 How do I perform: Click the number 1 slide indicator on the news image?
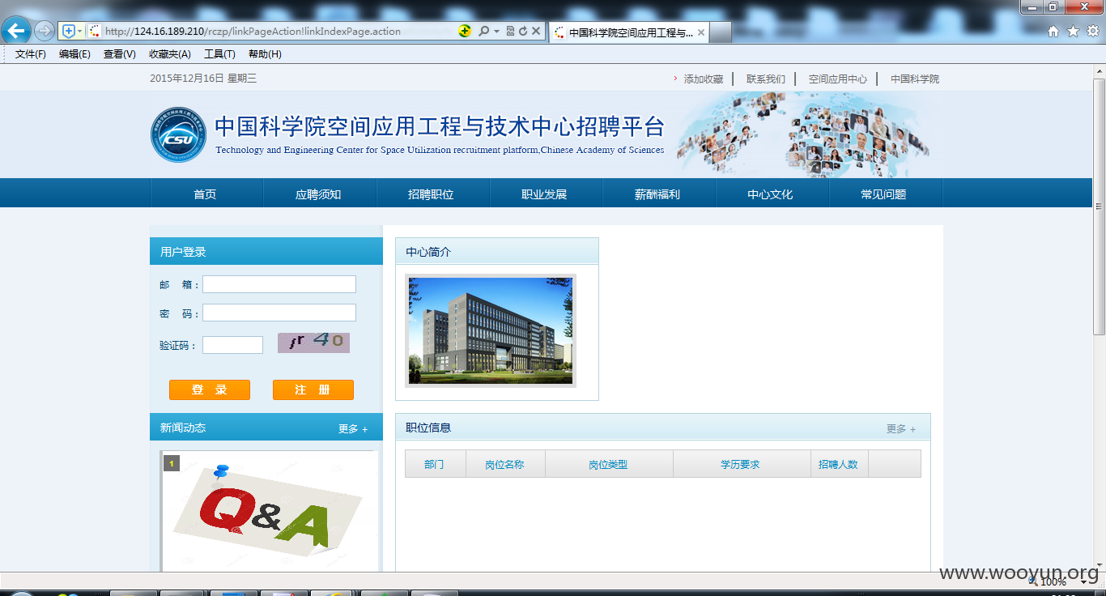(171, 463)
